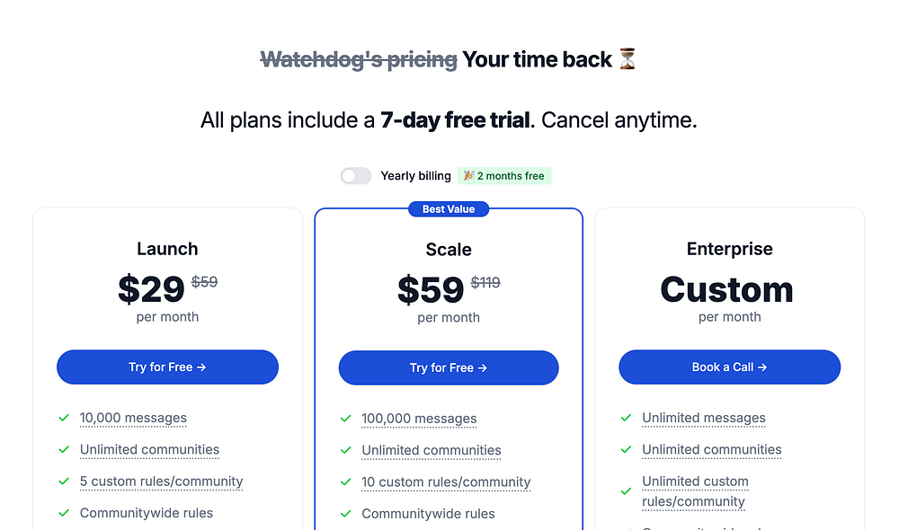Viewport: 899px width, 530px height.
Task: Click Launch plan's 10,000 messages tooltip link
Action: [133, 418]
